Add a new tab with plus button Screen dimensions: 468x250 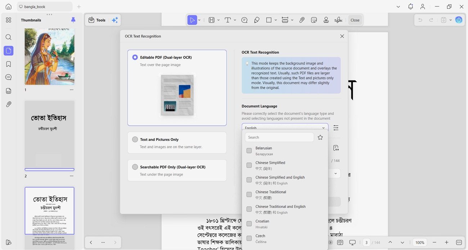[79, 6]
